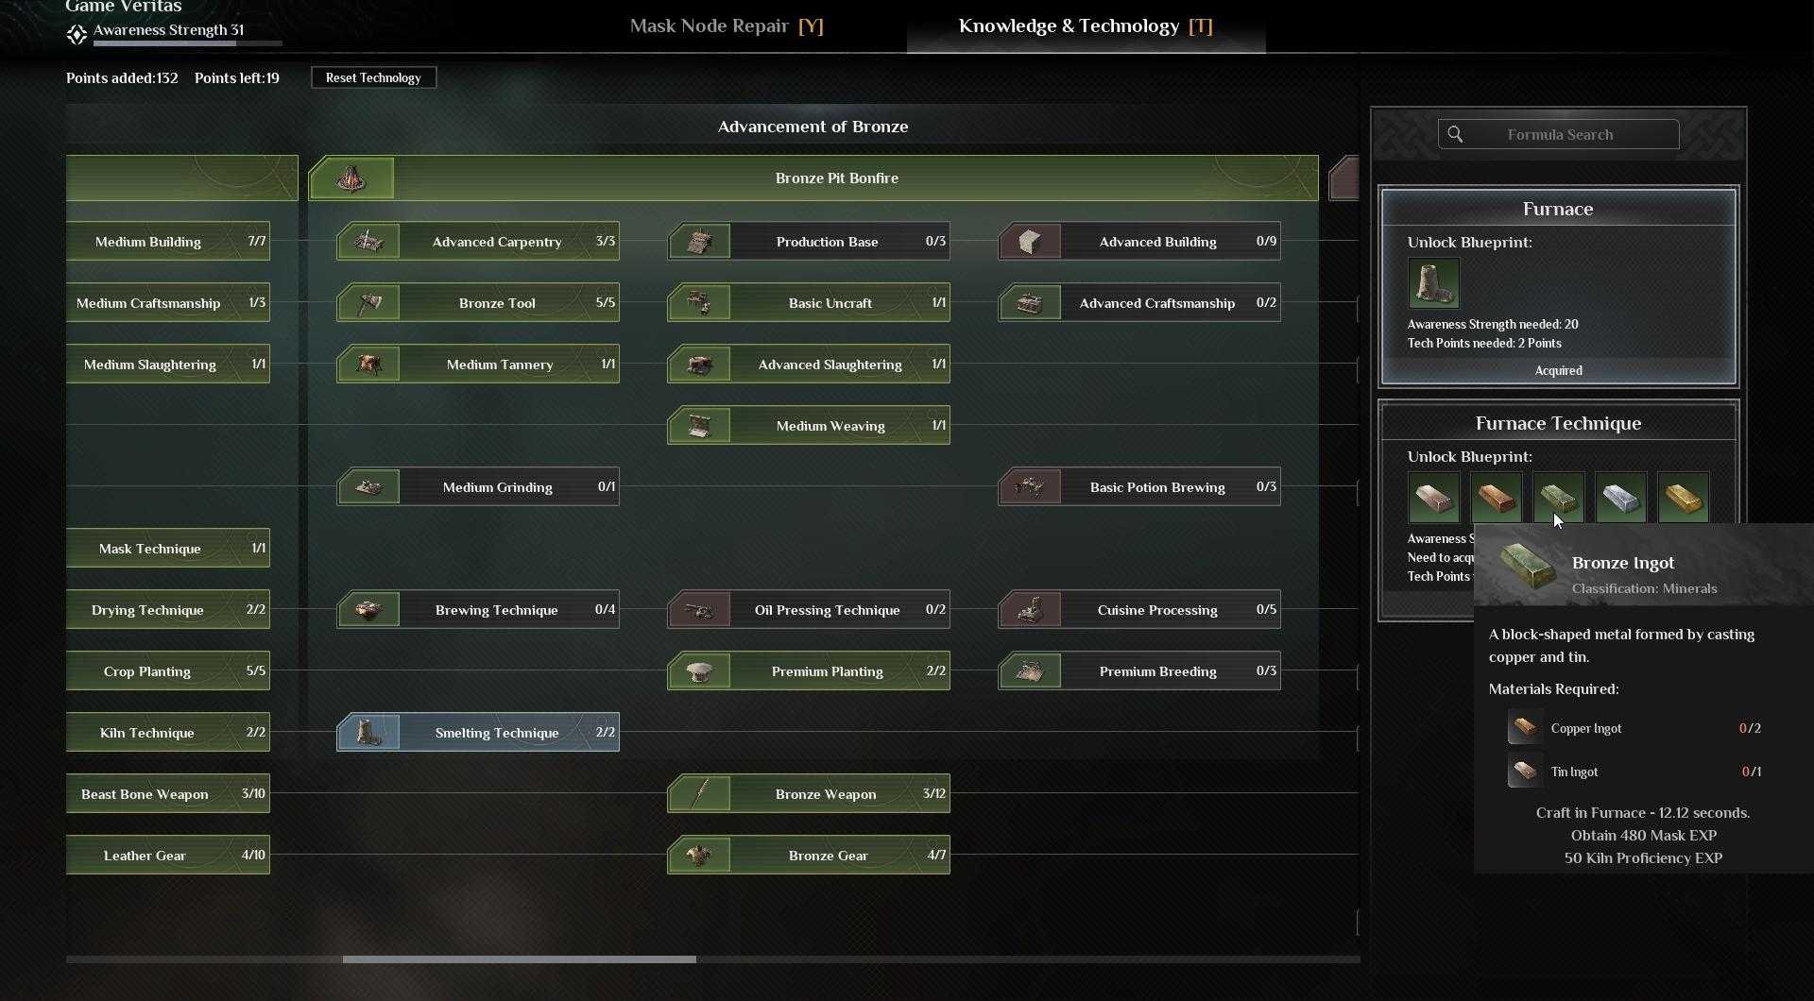
Task: Click the Medium Weaving loom icon
Action: pyautogui.click(x=699, y=426)
